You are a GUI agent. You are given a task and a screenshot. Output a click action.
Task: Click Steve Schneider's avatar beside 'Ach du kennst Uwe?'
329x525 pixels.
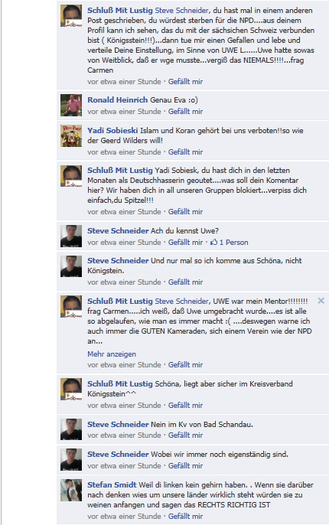point(71,236)
